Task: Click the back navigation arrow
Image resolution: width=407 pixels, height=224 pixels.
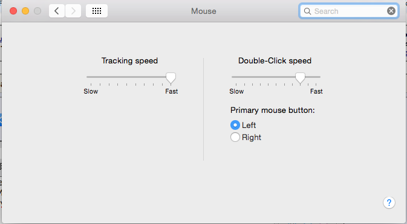Action: [x=57, y=11]
